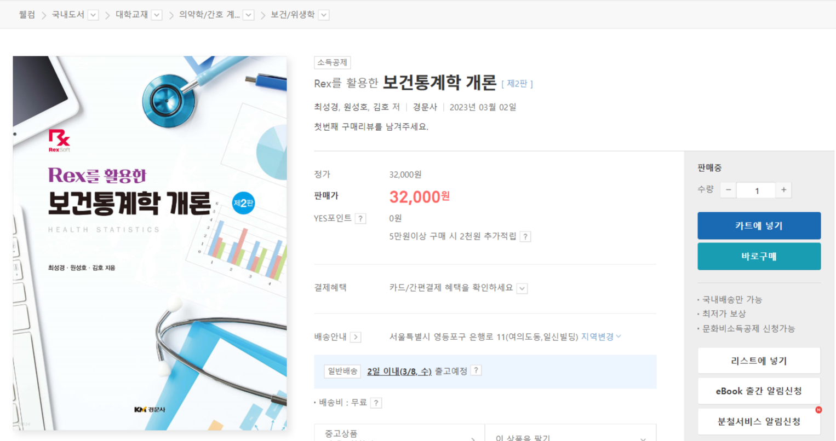Image resolution: width=836 pixels, height=441 pixels.
Task: Click 2일 이내(3/8, 수) delivery link
Action: [399, 372]
